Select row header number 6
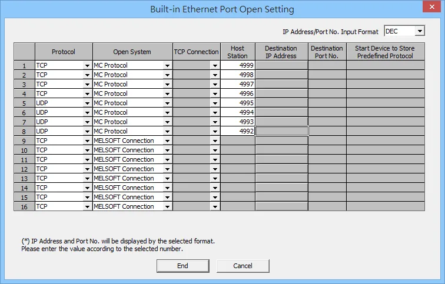 [x=24, y=112]
